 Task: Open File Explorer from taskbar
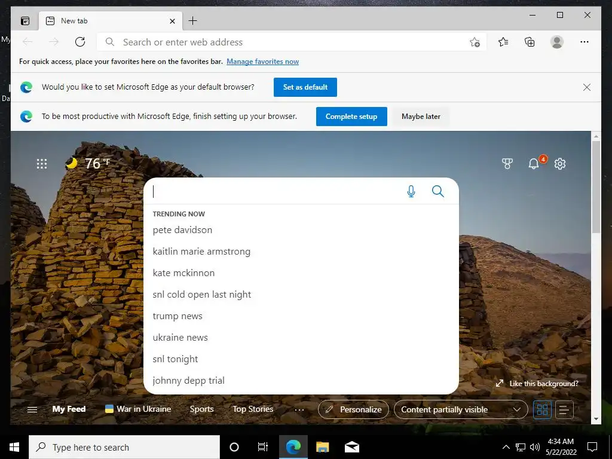click(x=322, y=447)
